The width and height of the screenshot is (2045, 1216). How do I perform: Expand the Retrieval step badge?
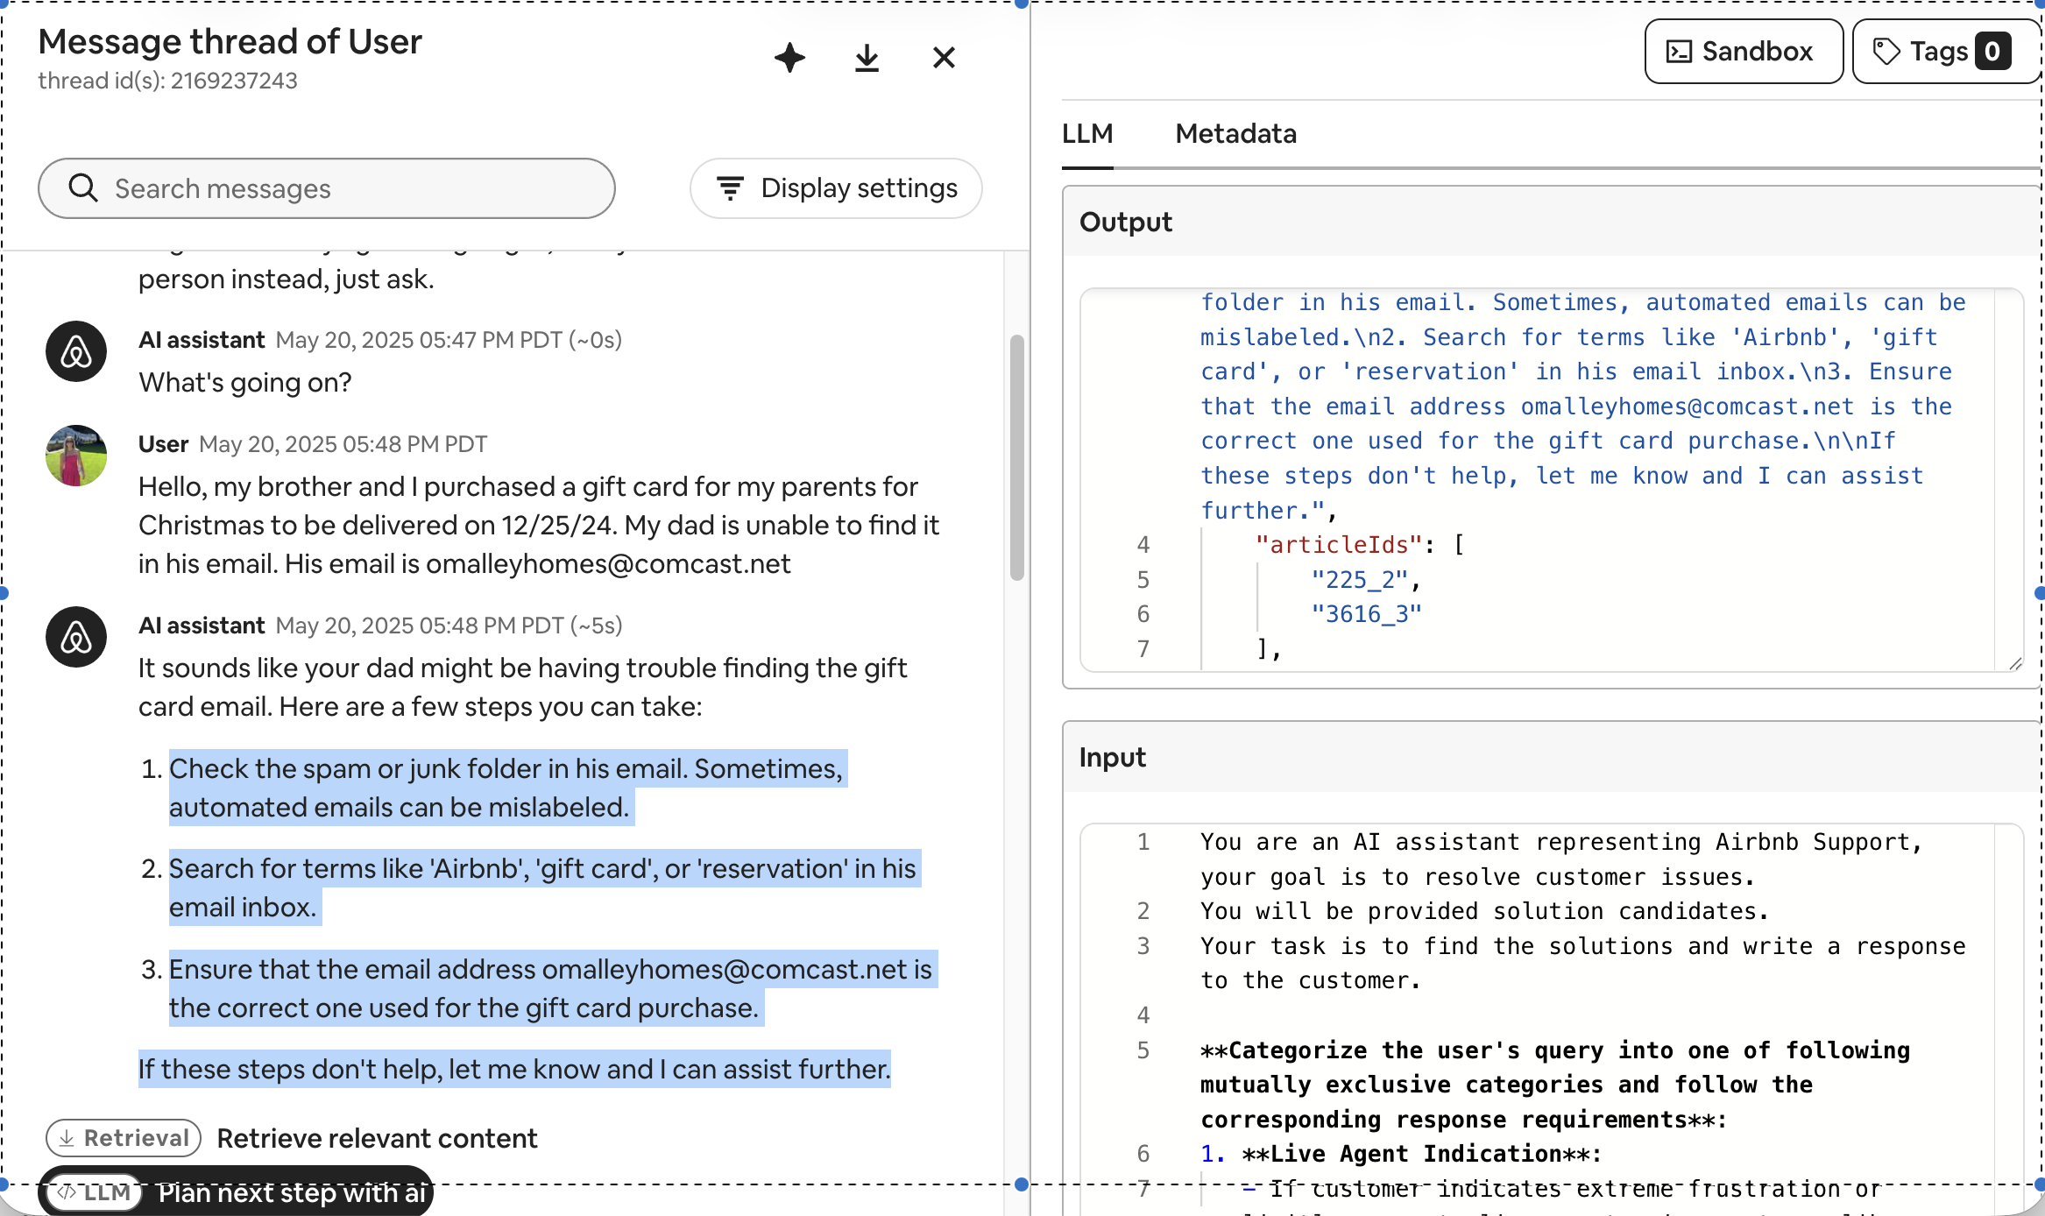tap(124, 1137)
